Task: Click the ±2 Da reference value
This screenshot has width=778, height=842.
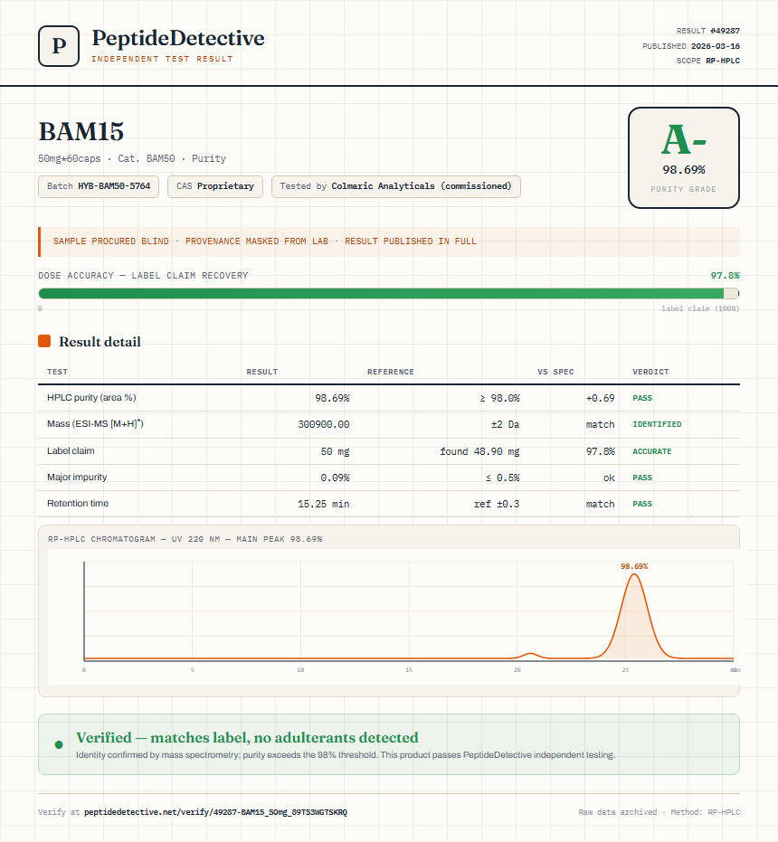Action: [505, 424]
